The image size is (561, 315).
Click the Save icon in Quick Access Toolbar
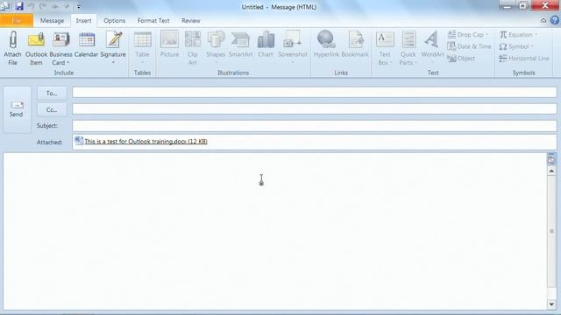(x=19, y=6)
